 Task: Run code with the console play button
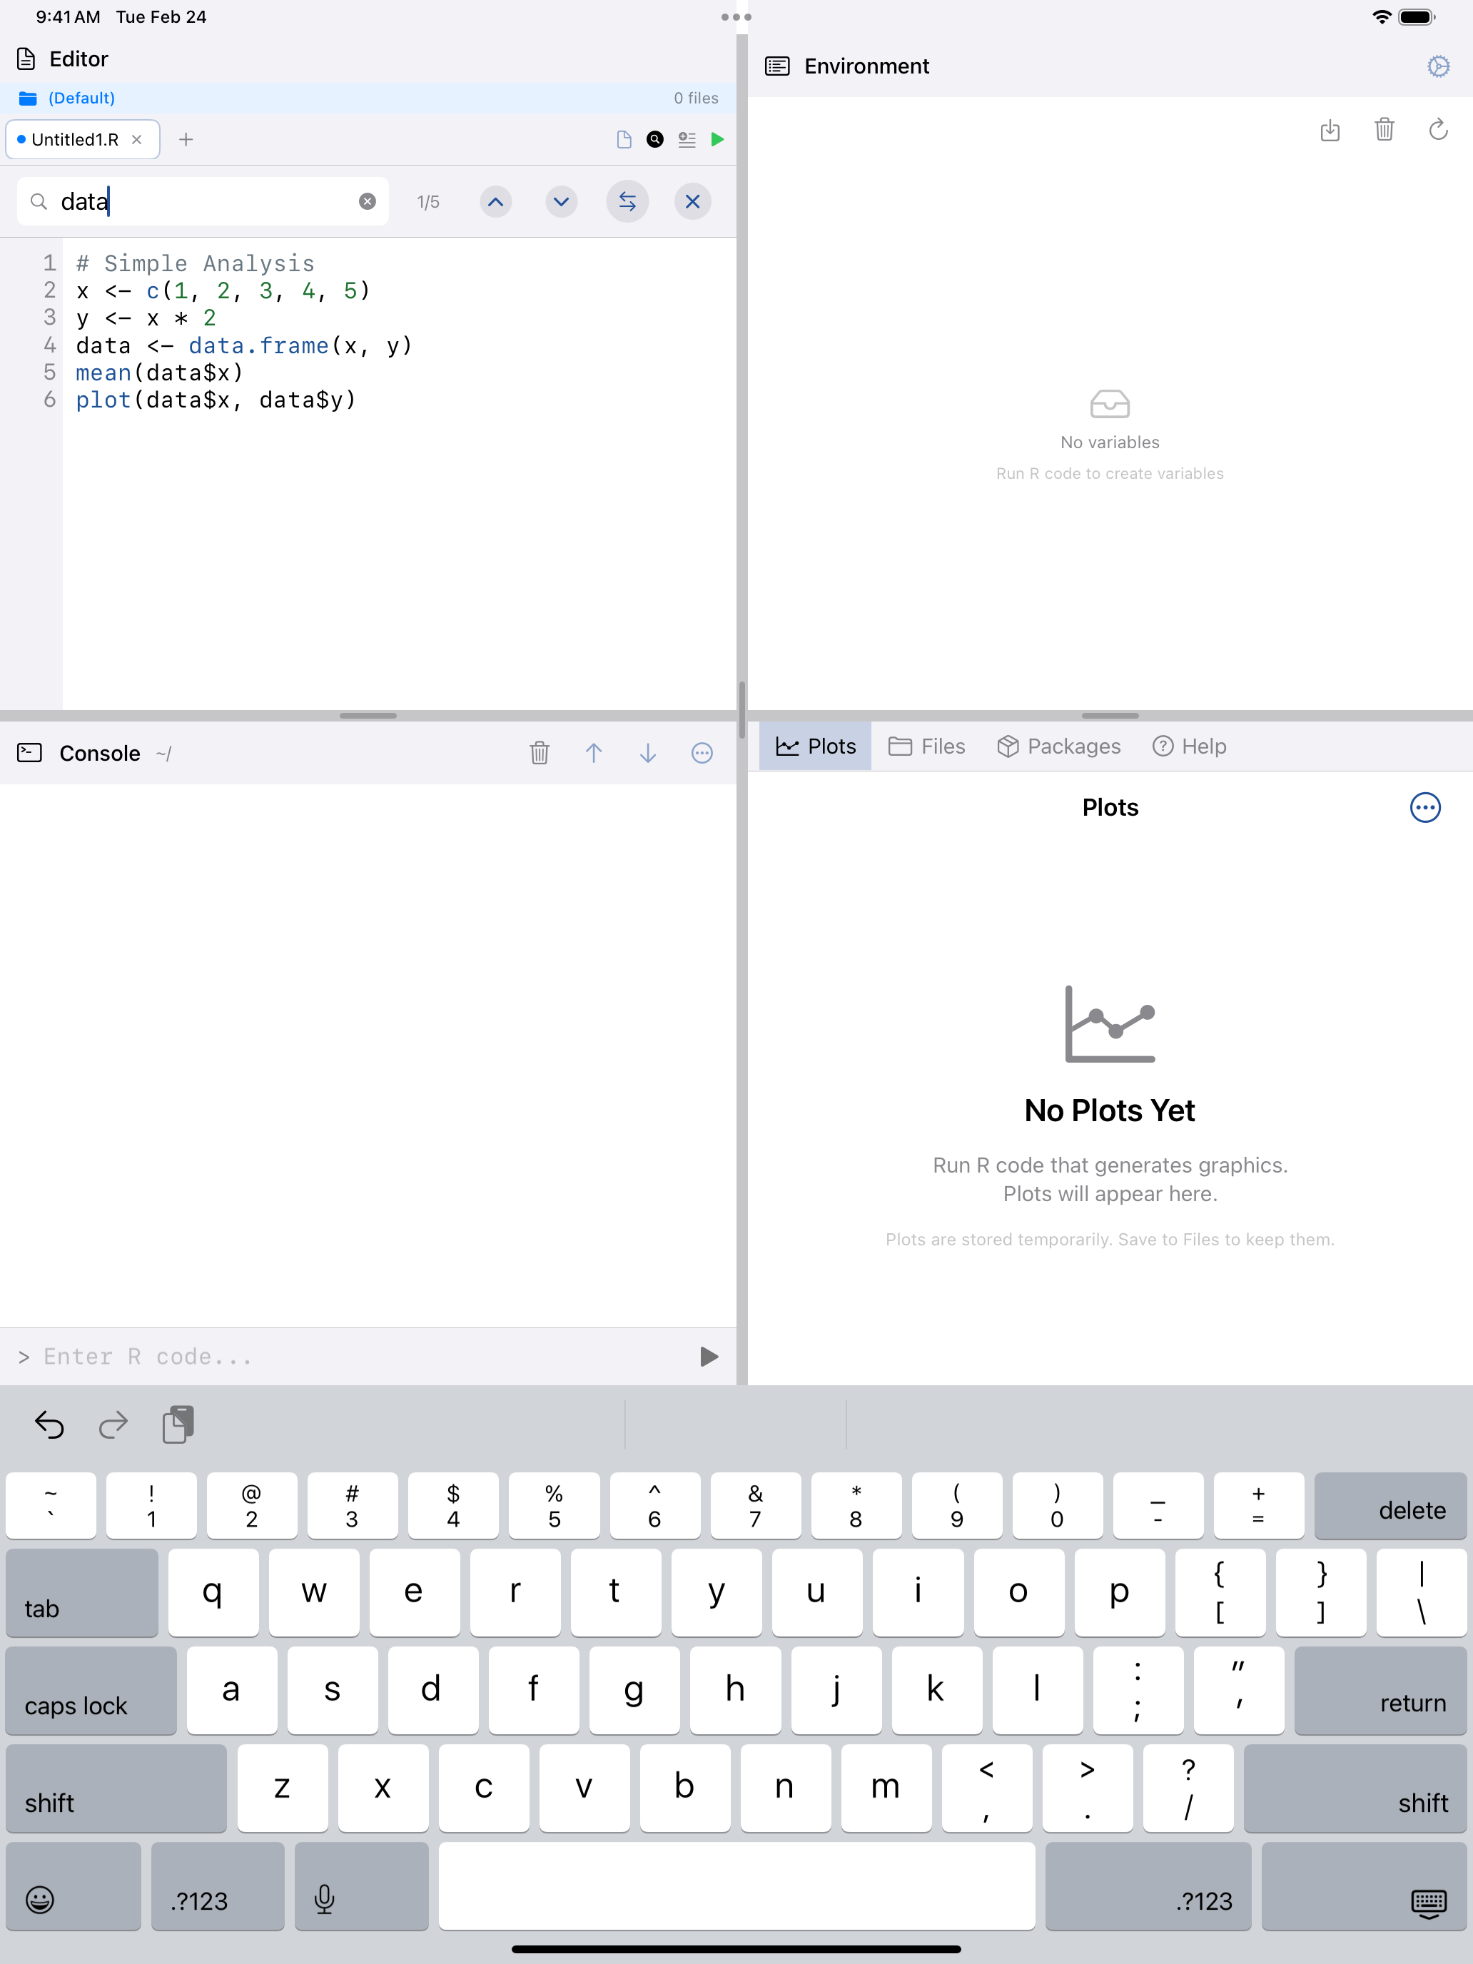(x=708, y=1356)
